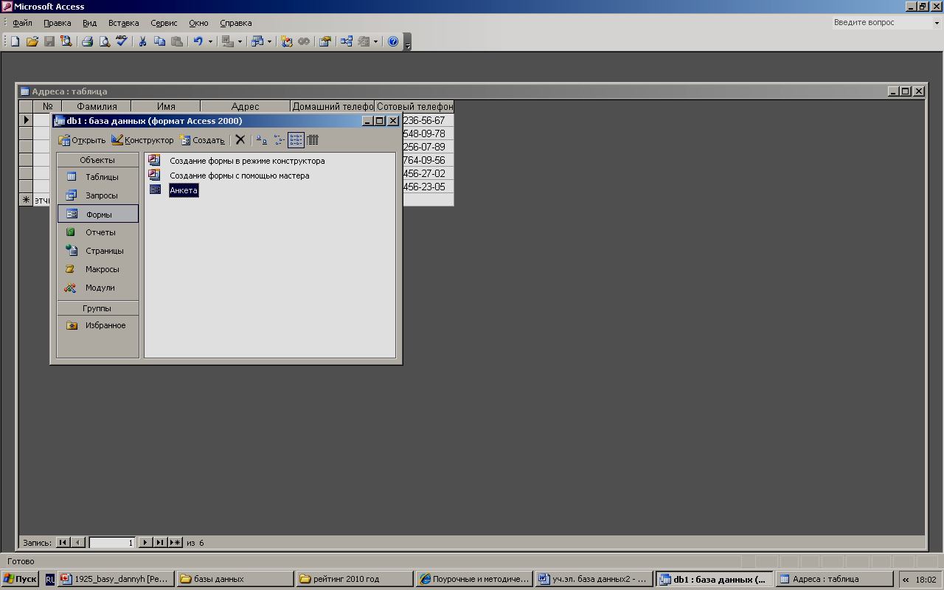Click the Создать button

pos(202,140)
